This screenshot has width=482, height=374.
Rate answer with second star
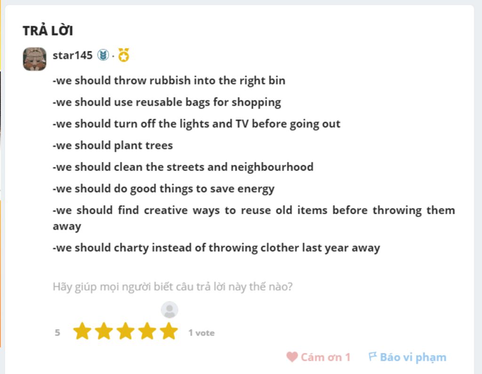pyautogui.click(x=104, y=331)
